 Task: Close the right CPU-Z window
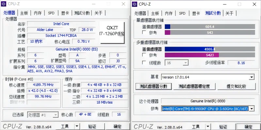click(x=254, y=4)
